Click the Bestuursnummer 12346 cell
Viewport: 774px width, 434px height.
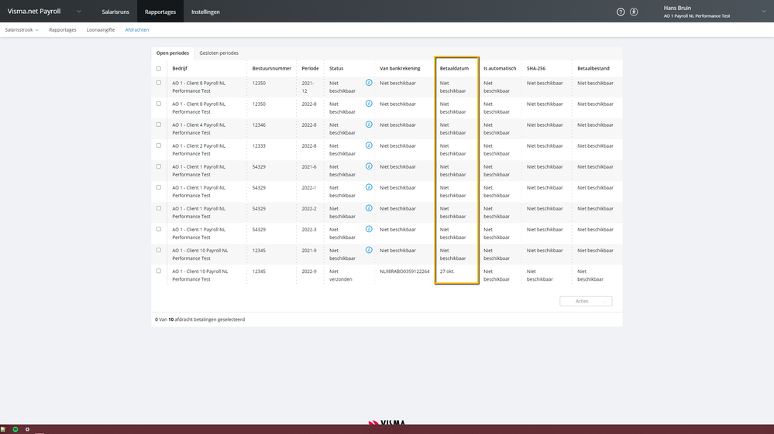[x=259, y=125]
